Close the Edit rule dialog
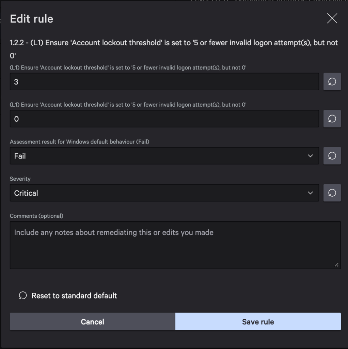Image resolution: width=348 pixels, height=349 pixels. click(332, 18)
